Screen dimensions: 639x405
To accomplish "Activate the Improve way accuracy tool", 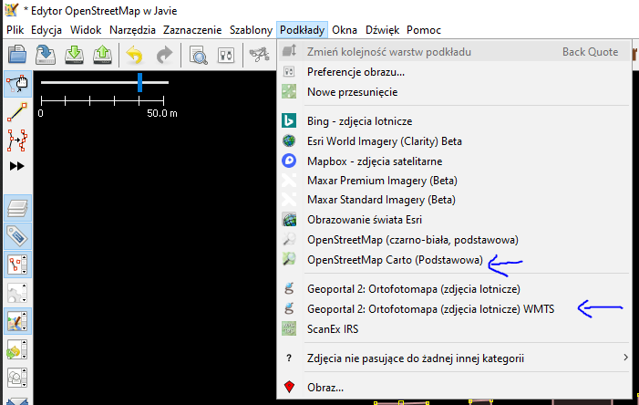I will [17, 140].
